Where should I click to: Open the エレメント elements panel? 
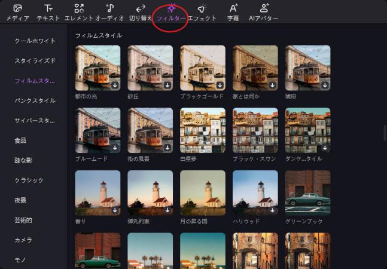[x=79, y=13]
